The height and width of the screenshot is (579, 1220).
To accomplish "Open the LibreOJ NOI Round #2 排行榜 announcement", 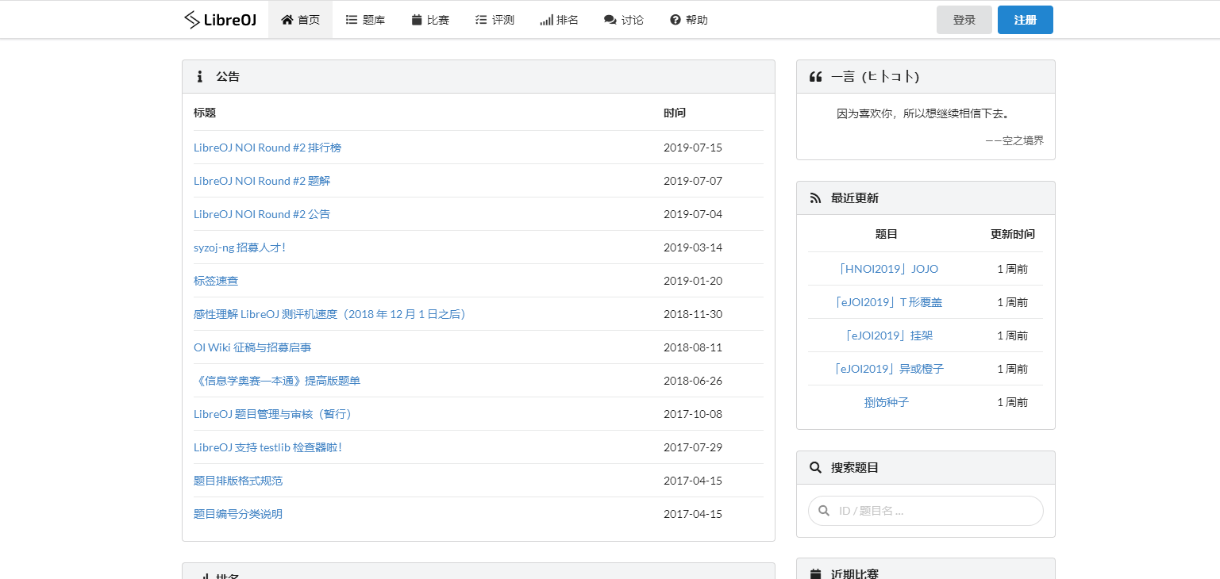I will [267, 147].
